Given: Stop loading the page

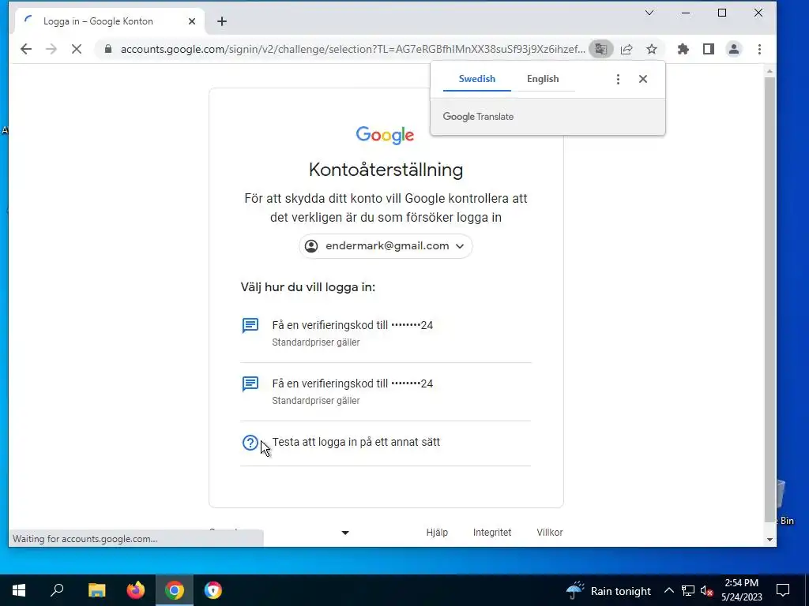Looking at the screenshot, I should [77, 49].
